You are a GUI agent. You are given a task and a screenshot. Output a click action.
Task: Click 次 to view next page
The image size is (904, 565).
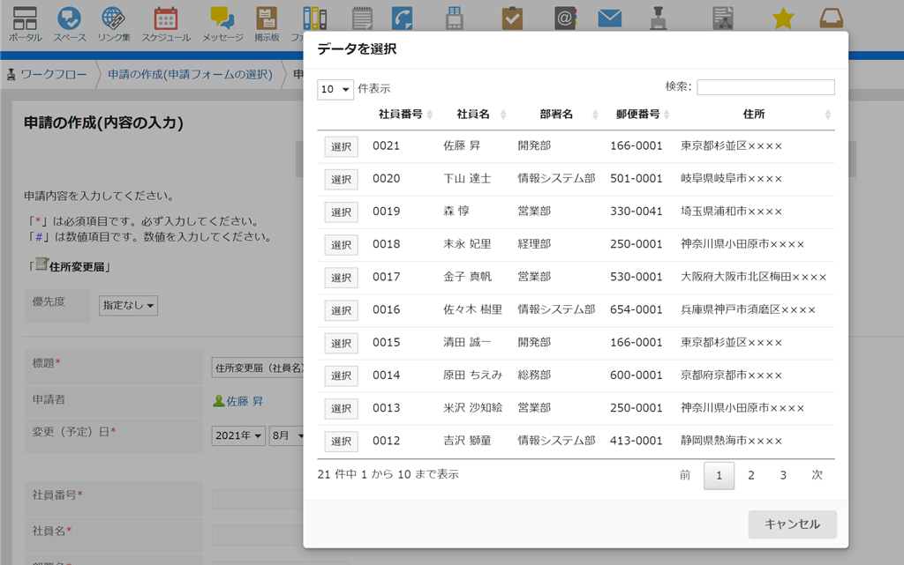(x=817, y=475)
